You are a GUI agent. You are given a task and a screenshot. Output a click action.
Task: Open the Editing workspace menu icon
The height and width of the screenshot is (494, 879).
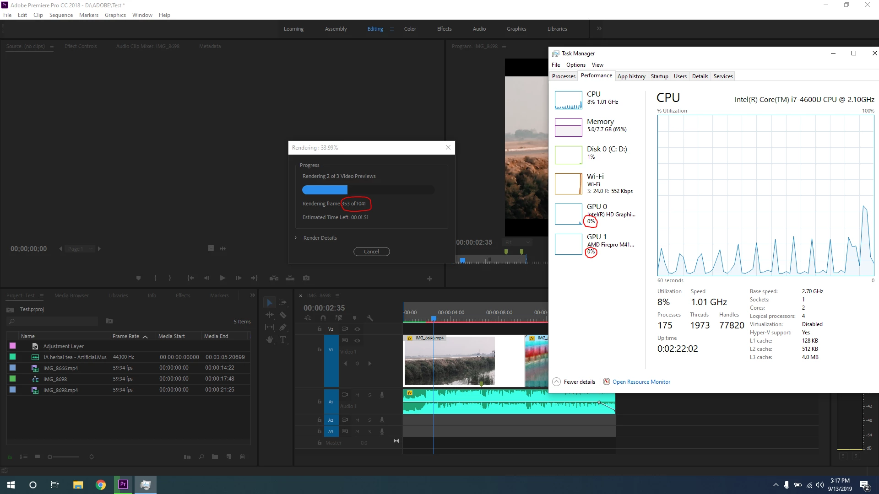[x=392, y=29]
